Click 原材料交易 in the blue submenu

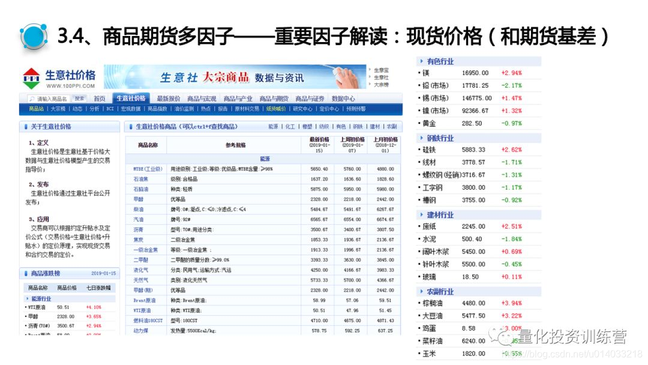(x=247, y=109)
